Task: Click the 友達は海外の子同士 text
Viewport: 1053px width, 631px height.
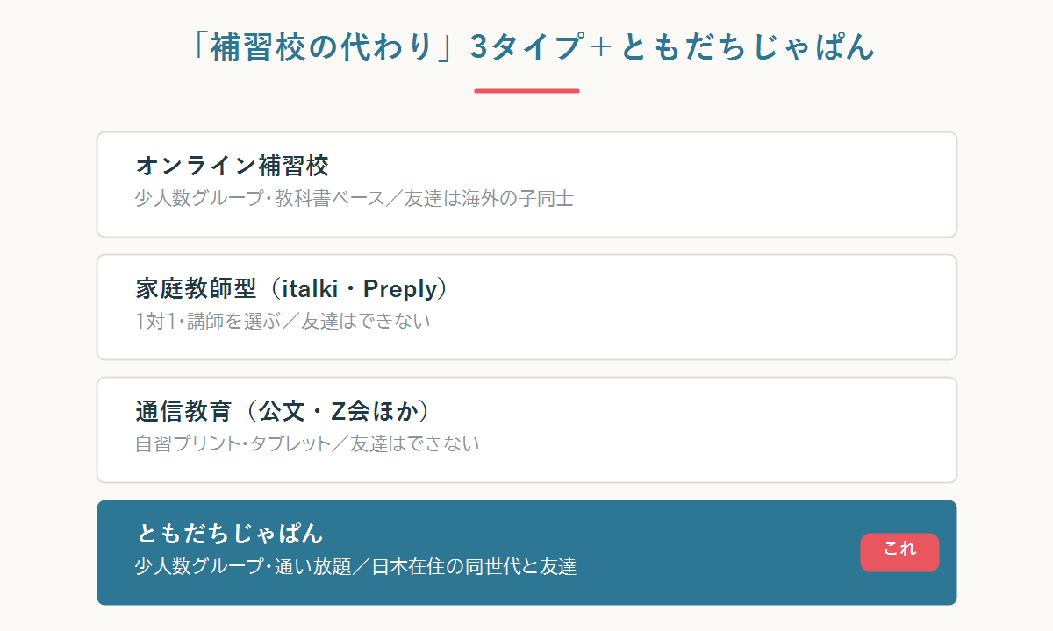Action: [489, 199]
